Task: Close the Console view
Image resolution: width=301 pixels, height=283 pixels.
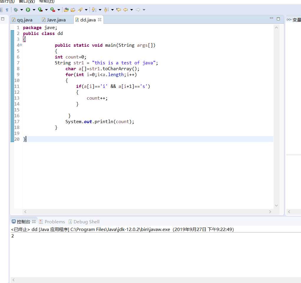Action: 34,222
